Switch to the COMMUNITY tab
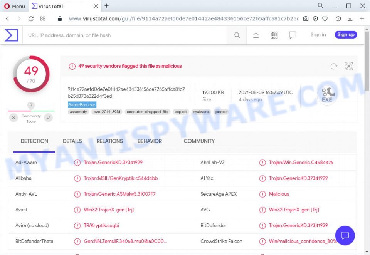Viewport: 370px width, 255px height. [199, 141]
